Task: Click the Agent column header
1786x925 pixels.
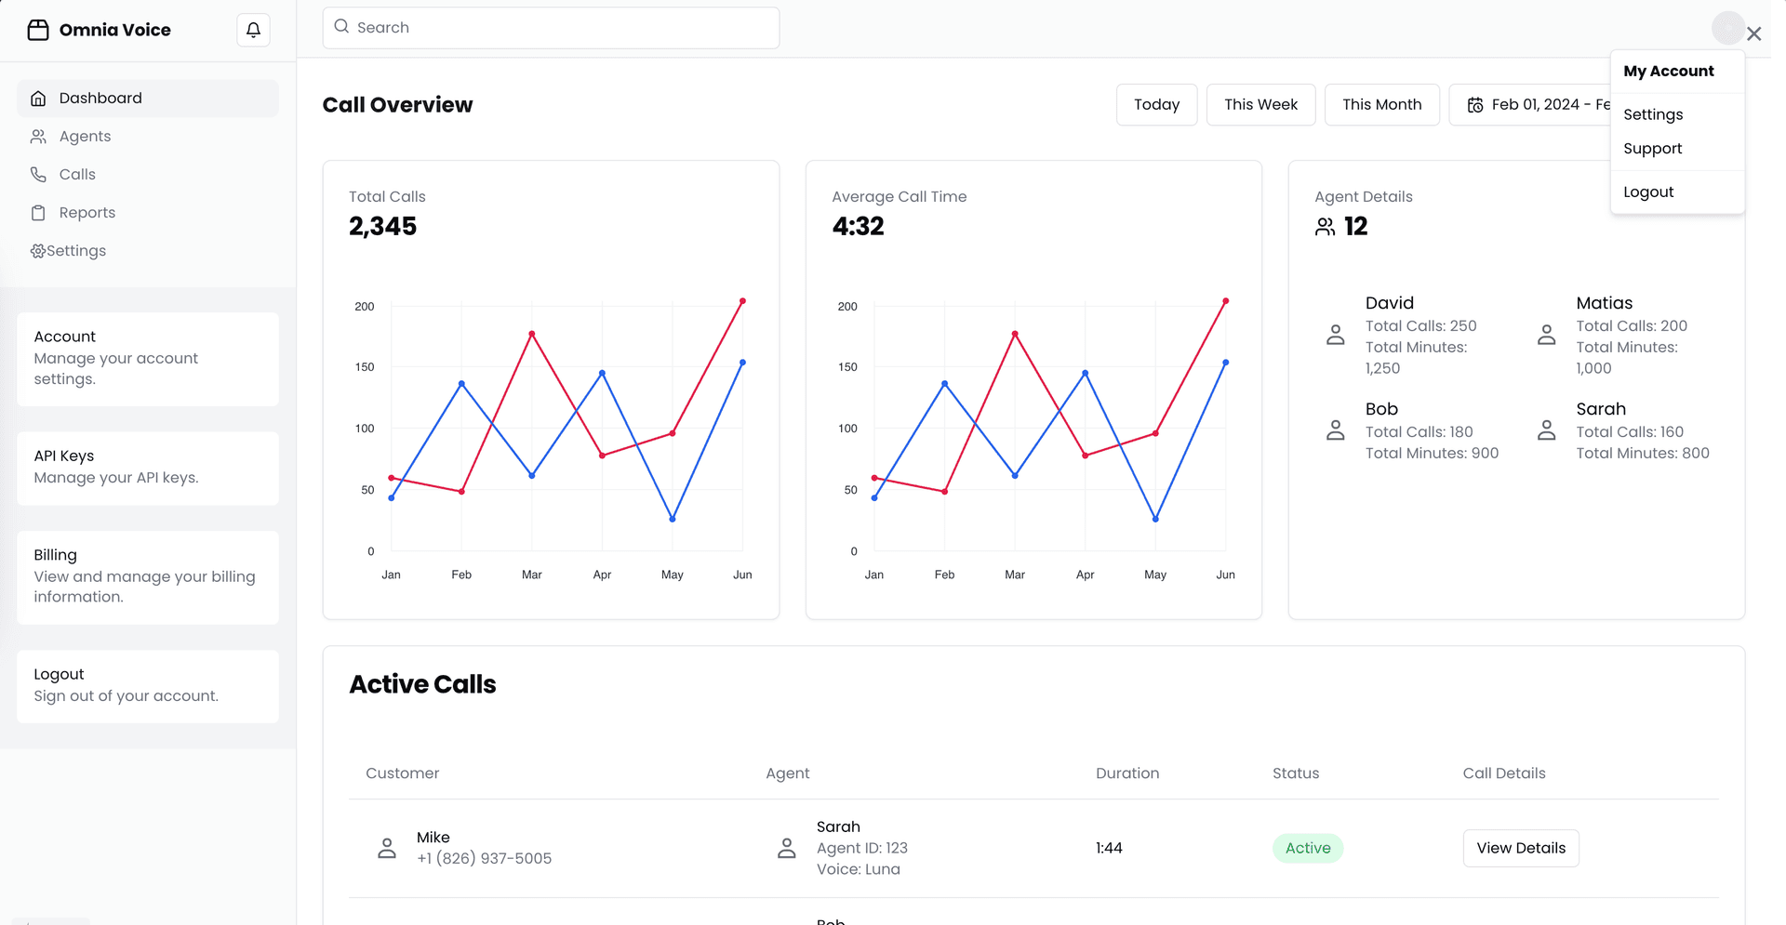Action: tap(787, 773)
